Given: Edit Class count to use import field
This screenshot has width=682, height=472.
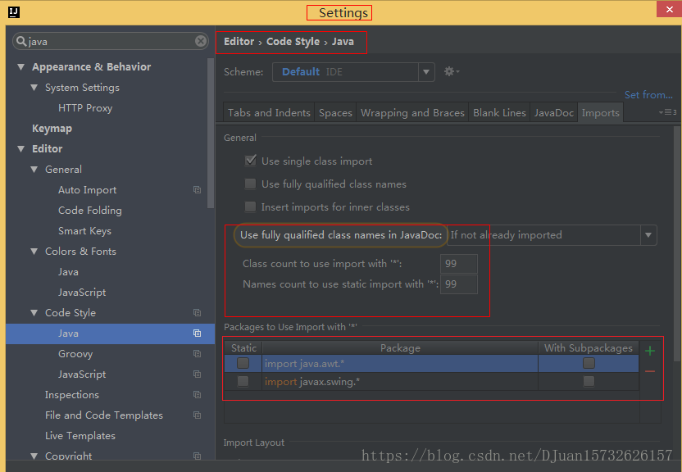Looking at the screenshot, I should (459, 264).
